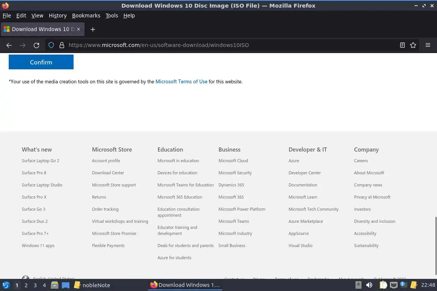The width and height of the screenshot is (437, 291).
Task: Open the nobleNote tray icon near clock
Action: click(x=414, y=285)
